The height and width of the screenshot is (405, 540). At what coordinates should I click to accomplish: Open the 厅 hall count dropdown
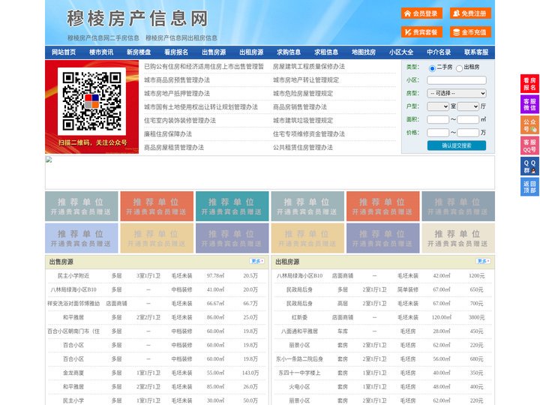pos(468,106)
